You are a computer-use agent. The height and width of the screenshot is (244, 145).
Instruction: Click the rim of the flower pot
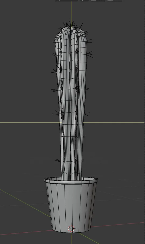coord(71,181)
